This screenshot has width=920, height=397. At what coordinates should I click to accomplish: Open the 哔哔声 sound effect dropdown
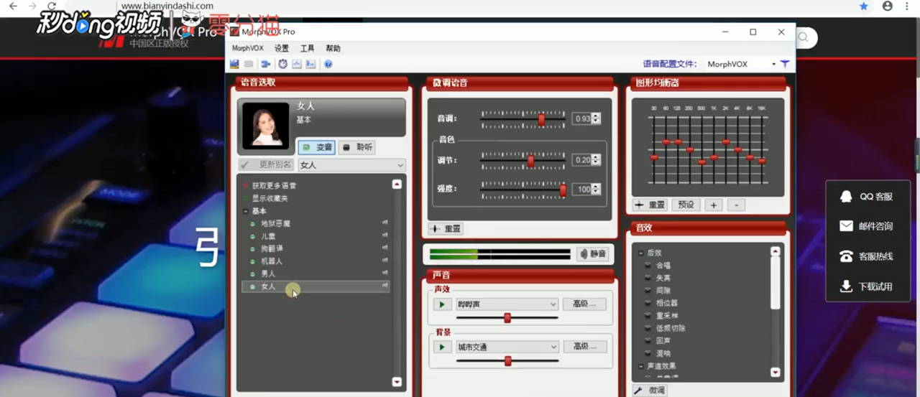point(507,304)
